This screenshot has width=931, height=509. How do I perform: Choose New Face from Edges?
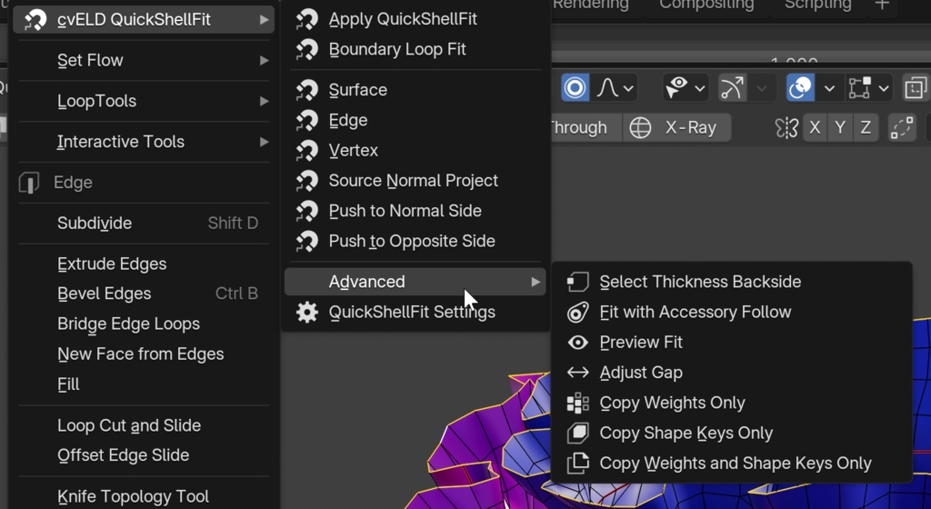click(x=145, y=354)
